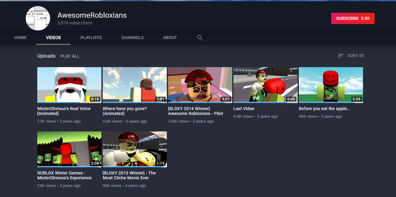Click the 3:07 duration badge
396x197 pixels.
click(226, 99)
